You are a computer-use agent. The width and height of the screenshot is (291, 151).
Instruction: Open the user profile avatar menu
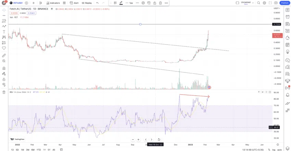pyautogui.click(x=4, y=3)
